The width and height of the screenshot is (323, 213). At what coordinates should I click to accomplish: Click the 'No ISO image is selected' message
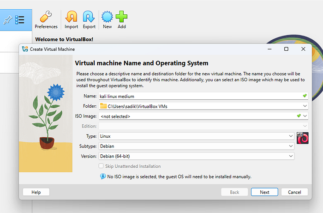pos(179,176)
